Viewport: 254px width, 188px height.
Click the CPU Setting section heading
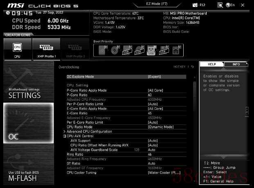pos(77,85)
